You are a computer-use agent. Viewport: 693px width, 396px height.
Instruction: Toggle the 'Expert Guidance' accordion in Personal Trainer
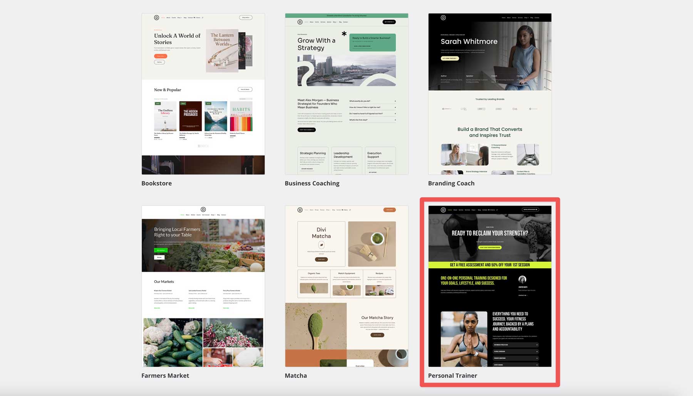(516, 364)
